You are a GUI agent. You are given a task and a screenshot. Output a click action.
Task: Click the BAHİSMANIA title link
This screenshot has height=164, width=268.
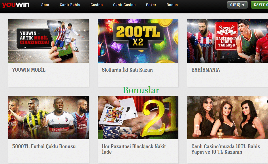[x=206, y=70]
